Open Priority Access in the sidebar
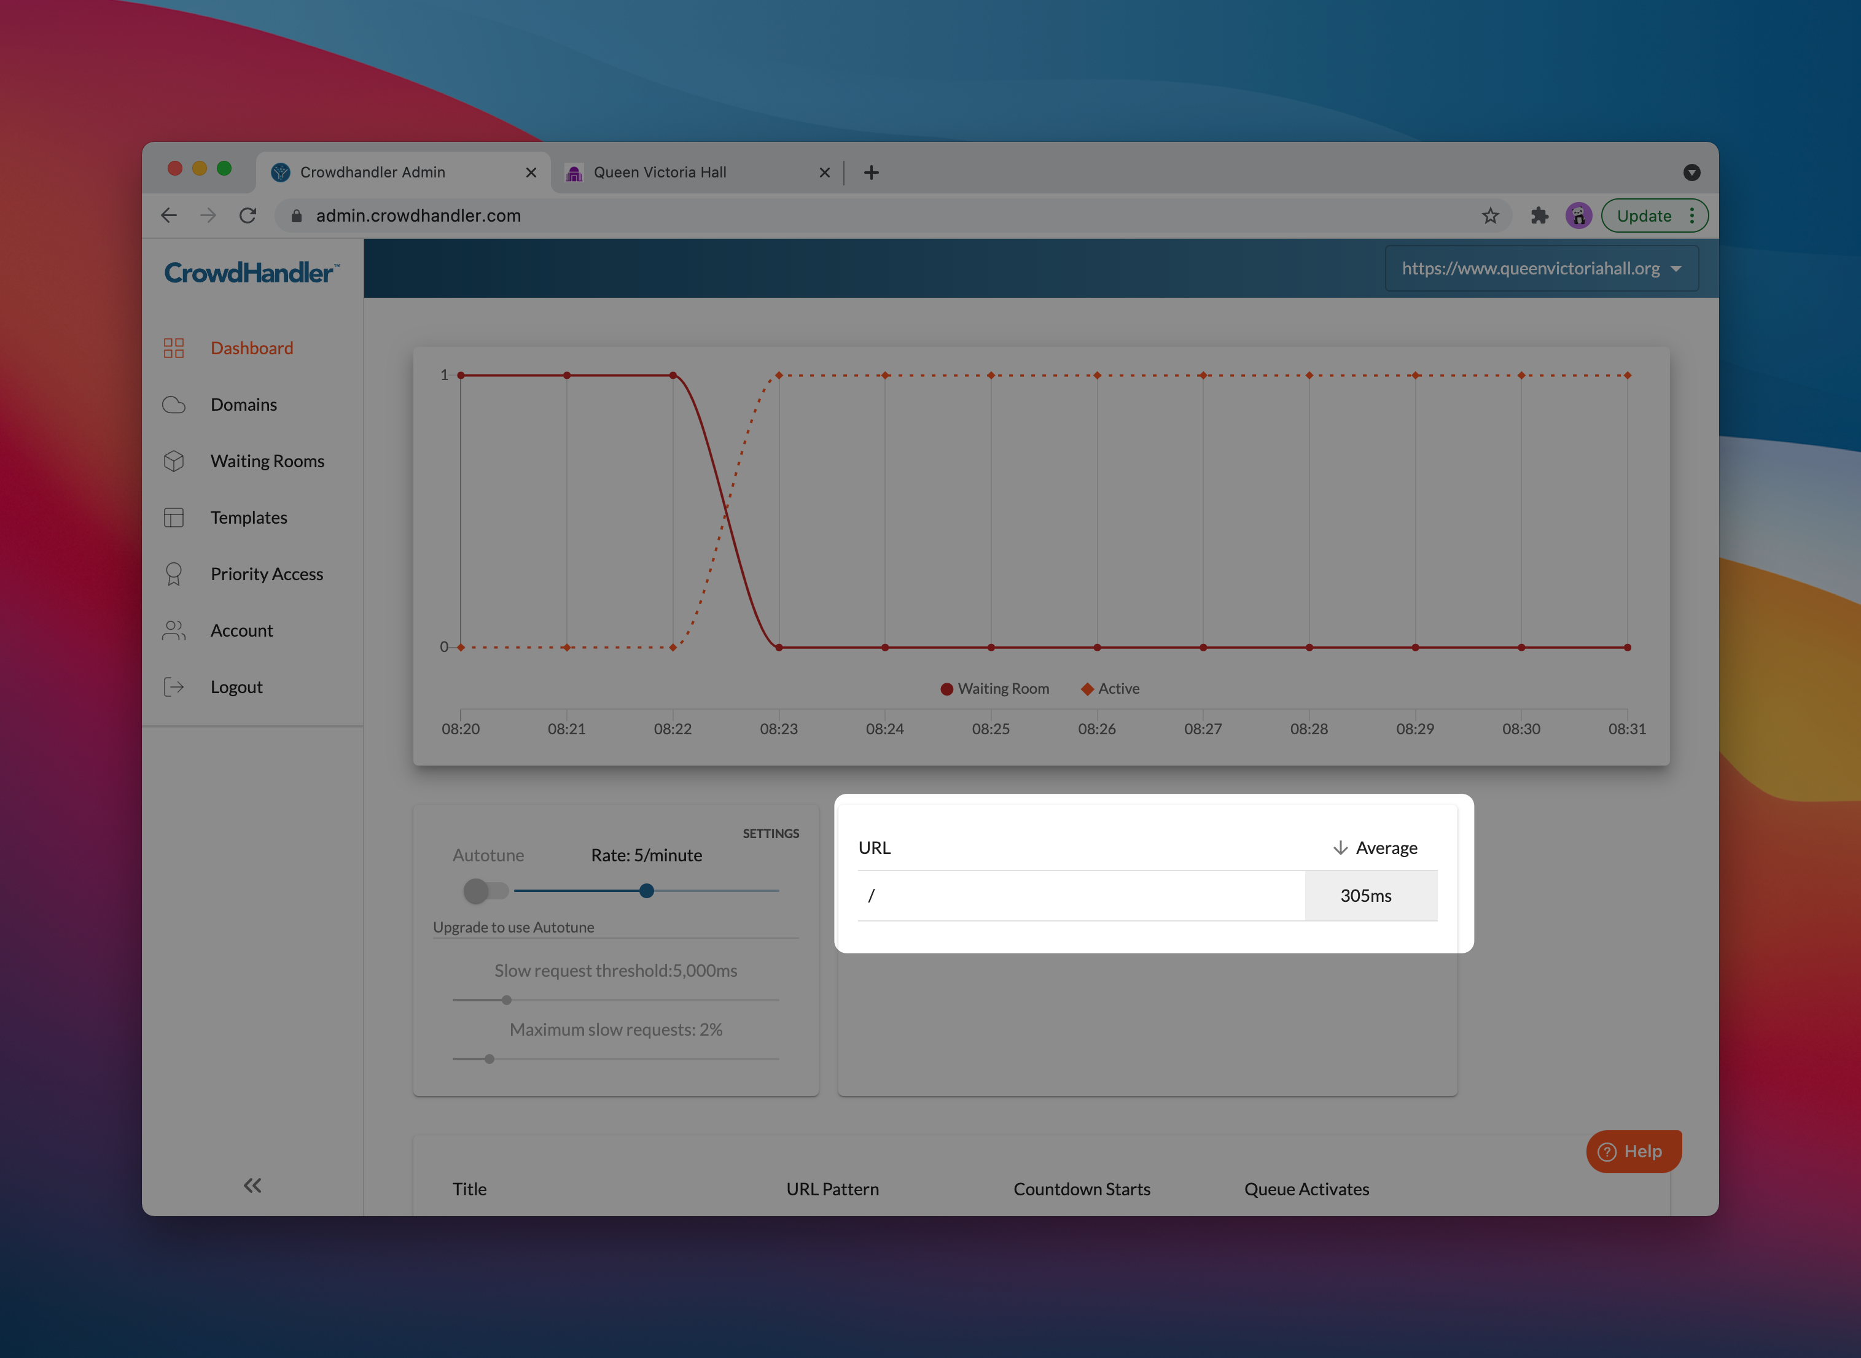Screen dimensions: 1861x1358 267,574
